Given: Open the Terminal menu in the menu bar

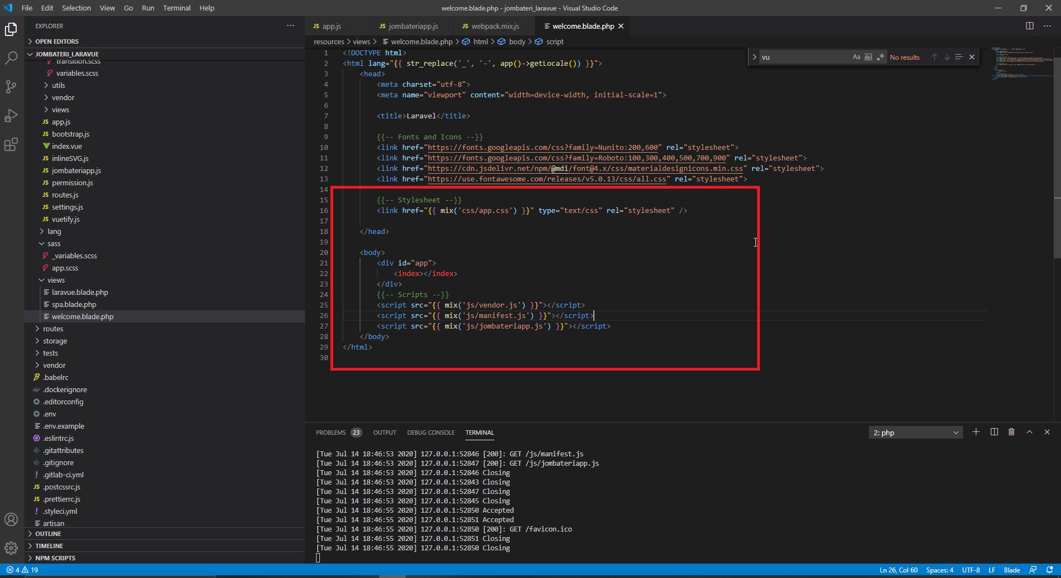Looking at the screenshot, I should (x=176, y=8).
